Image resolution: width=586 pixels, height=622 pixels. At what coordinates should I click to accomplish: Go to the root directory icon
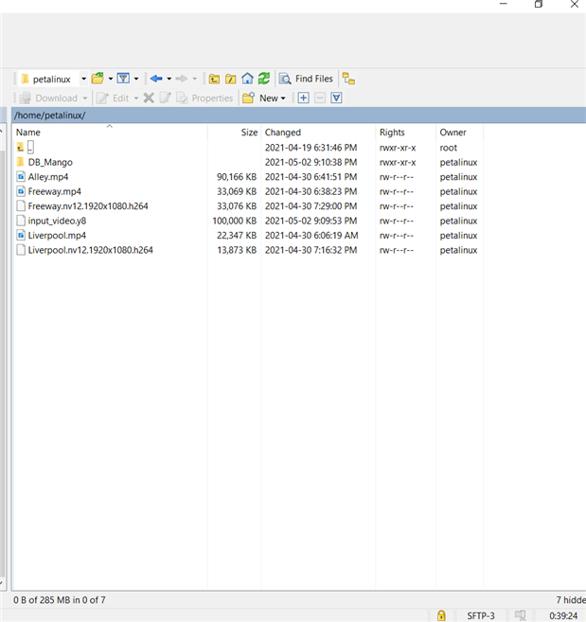coord(230,79)
